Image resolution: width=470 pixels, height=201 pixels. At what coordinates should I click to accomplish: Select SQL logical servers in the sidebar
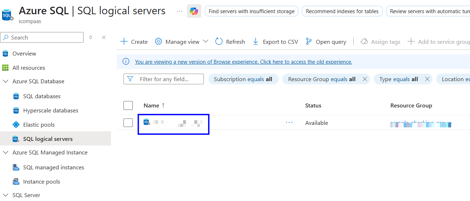[48, 139]
